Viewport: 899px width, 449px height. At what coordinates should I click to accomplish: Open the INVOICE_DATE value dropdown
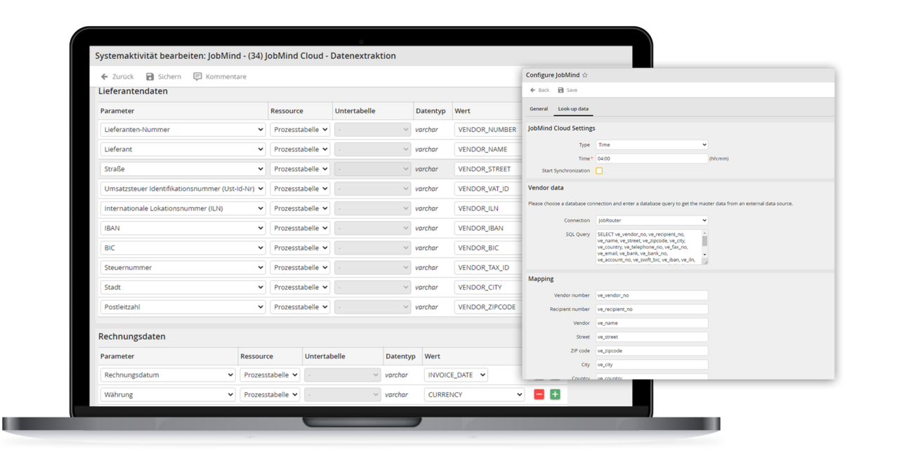click(x=456, y=375)
